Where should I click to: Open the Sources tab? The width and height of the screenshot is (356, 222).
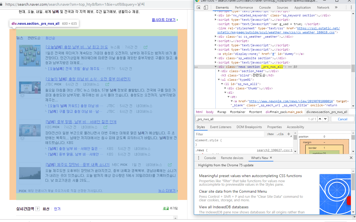(282, 8)
